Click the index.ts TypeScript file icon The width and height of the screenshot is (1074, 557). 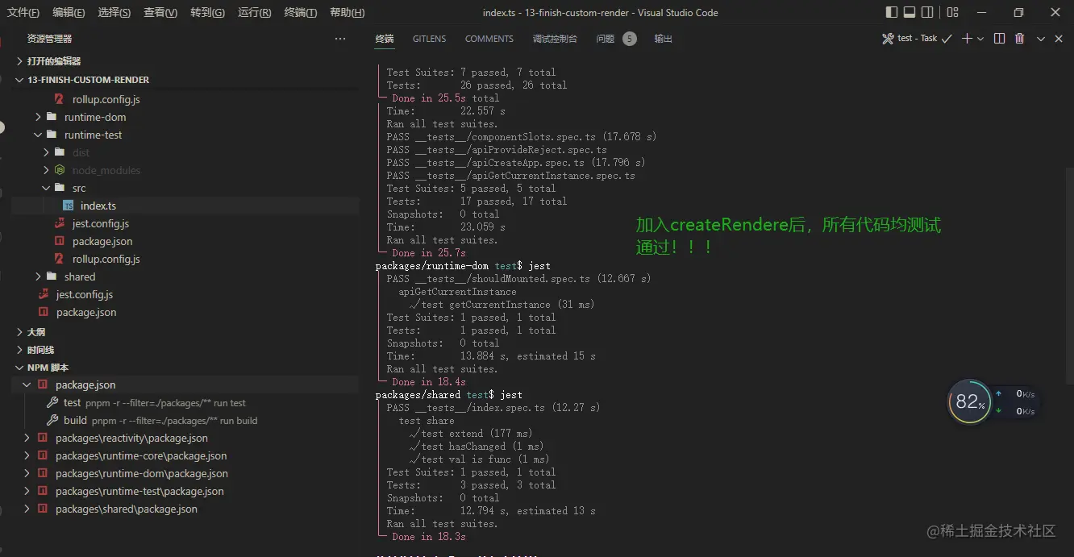click(x=69, y=206)
